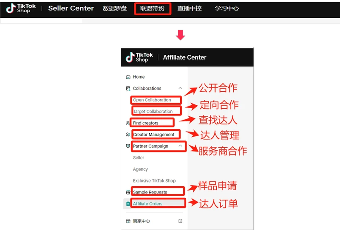Click the Partner Campaign shield icon

click(128, 146)
